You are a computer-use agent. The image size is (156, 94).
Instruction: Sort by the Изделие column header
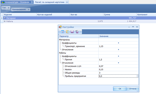click(20, 15)
